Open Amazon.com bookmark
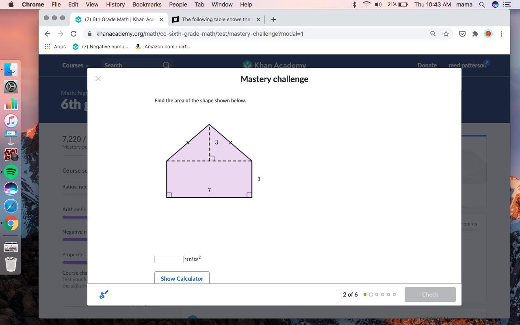520x325 pixels. 162,46
